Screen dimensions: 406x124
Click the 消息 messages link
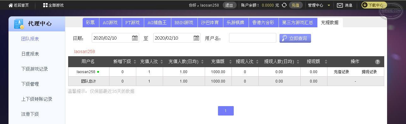coord(348,5)
